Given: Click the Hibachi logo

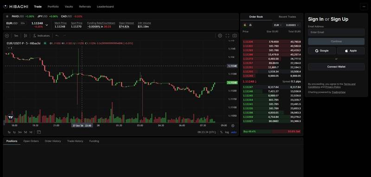Looking at the screenshot, I should pos(16,6).
